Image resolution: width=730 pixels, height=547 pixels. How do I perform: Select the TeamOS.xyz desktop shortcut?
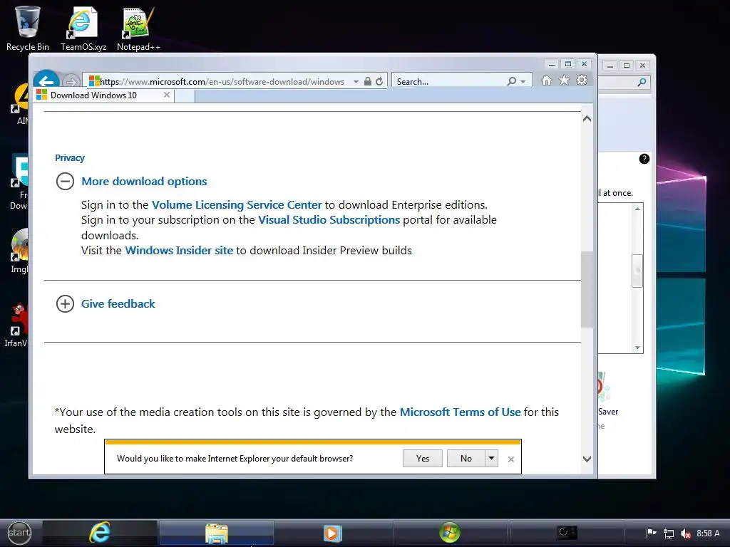coord(83,28)
